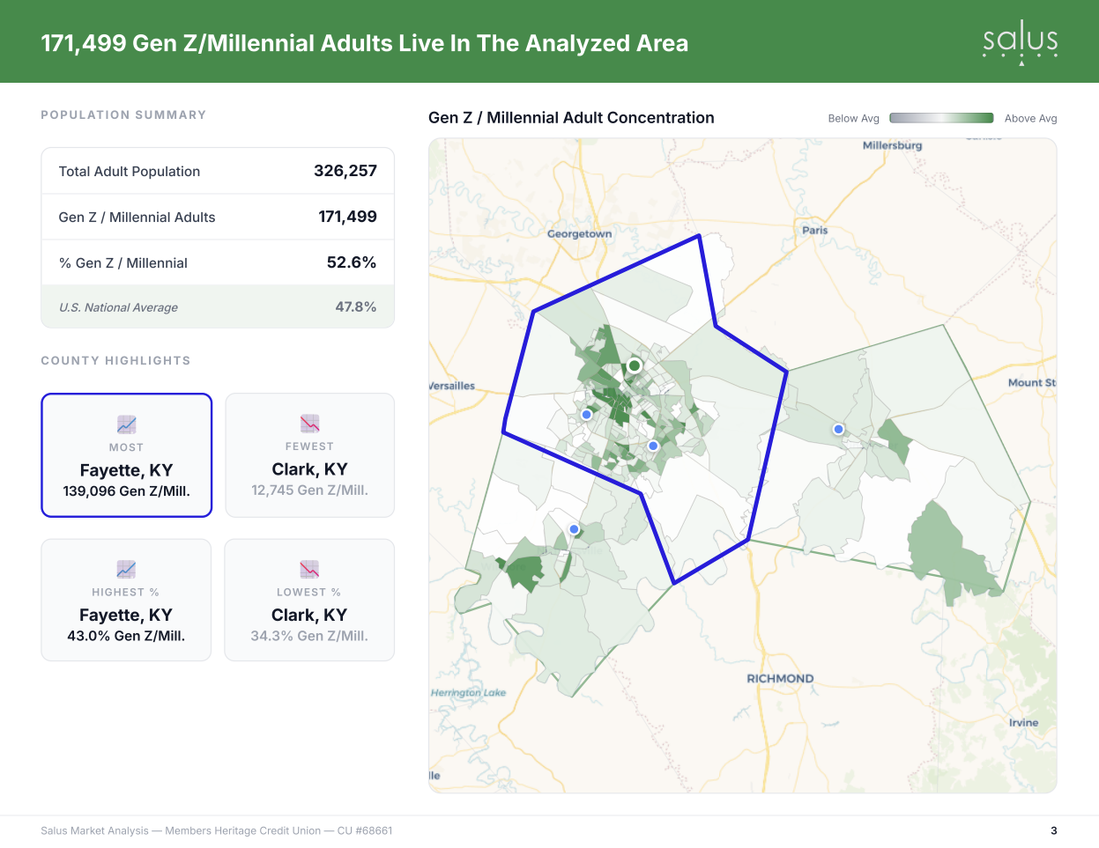Click the rising chart icon above HIGHEST %
Image resolution: width=1099 pixels, height=848 pixels.
point(126,569)
